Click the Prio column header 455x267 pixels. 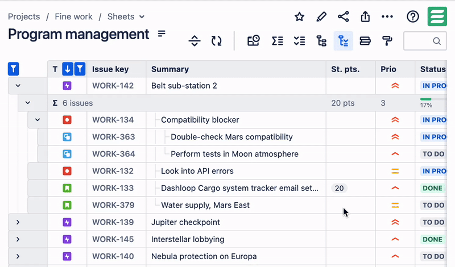[x=388, y=69]
